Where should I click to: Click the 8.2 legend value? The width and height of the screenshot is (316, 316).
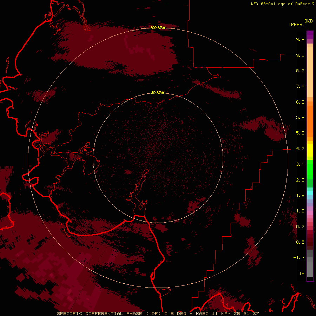pos(300,71)
